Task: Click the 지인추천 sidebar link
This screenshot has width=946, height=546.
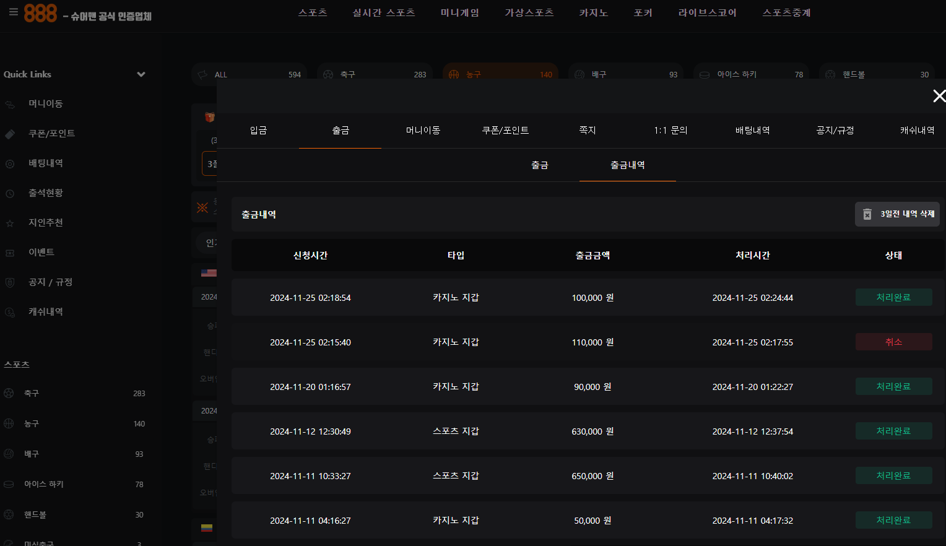Action: point(46,223)
